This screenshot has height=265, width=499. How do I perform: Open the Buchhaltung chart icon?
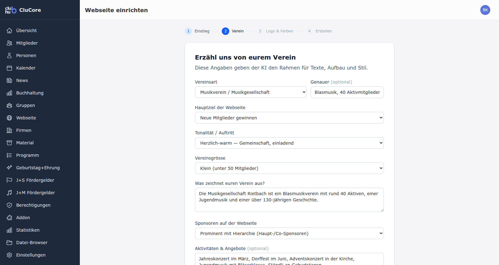pyautogui.click(x=9, y=93)
